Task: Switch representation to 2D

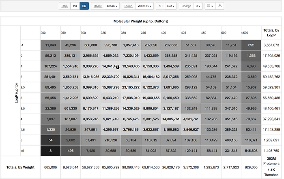Action: tap(75, 6)
